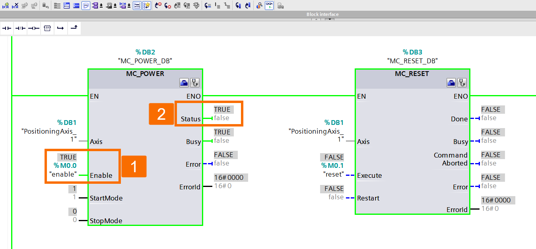The image size is (536, 249).
Task: Select the close branch tool
Action: [x=74, y=28]
